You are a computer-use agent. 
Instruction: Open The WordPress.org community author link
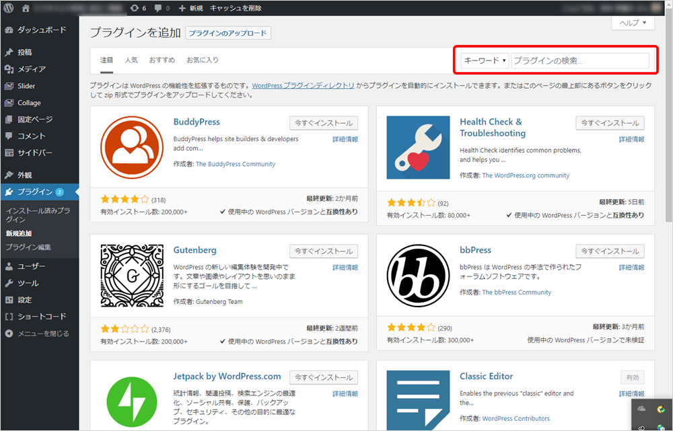coord(526,175)
